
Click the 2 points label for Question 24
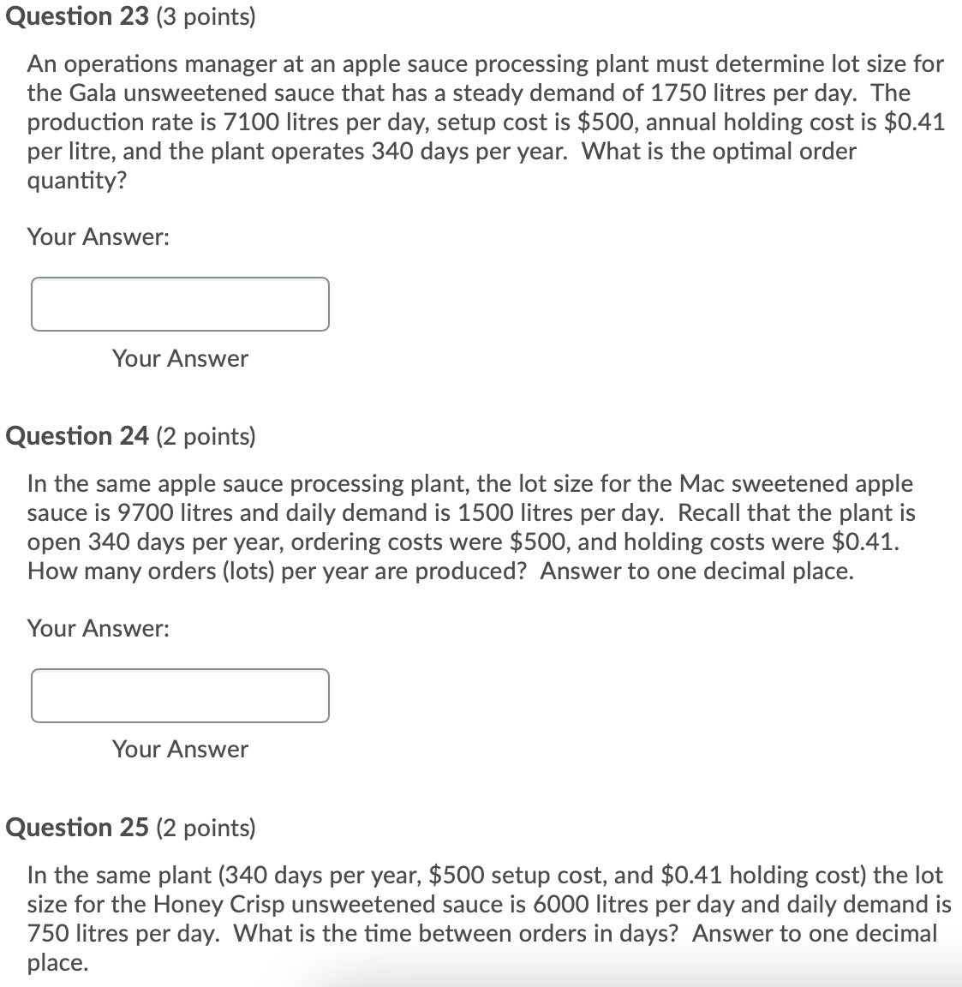pos(206,435)
